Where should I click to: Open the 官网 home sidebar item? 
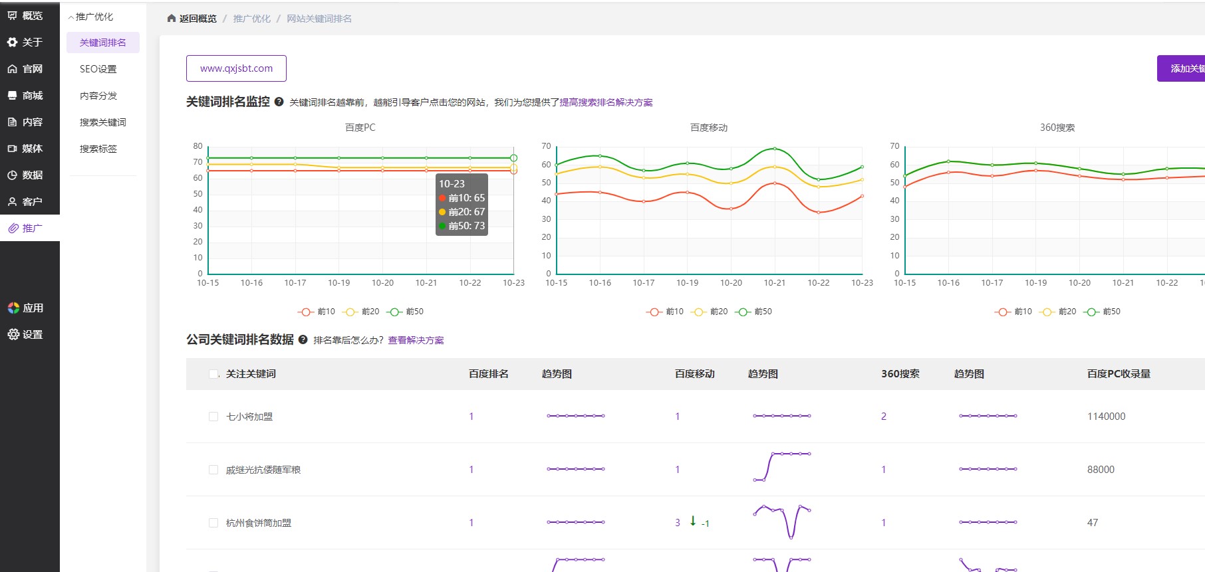click(30, 68)
